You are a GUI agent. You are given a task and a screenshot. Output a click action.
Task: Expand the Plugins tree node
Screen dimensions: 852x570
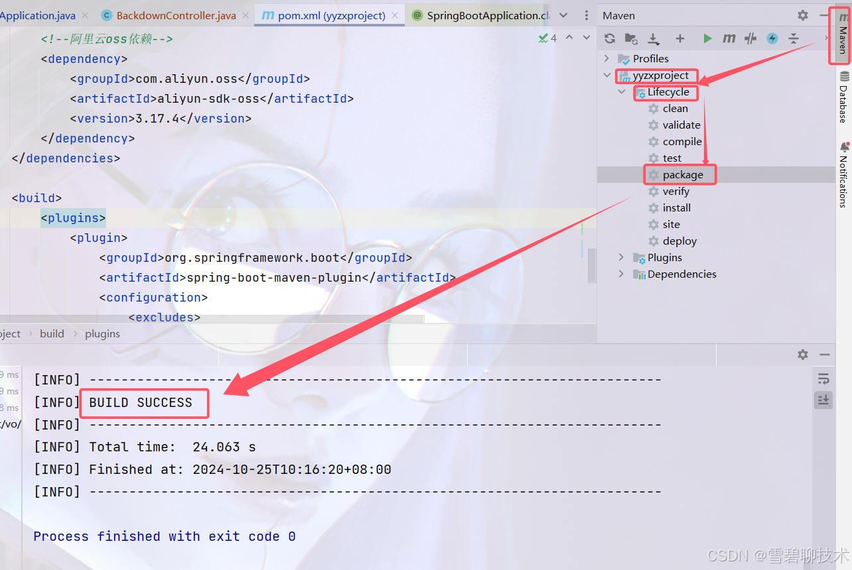pos(620,257)
